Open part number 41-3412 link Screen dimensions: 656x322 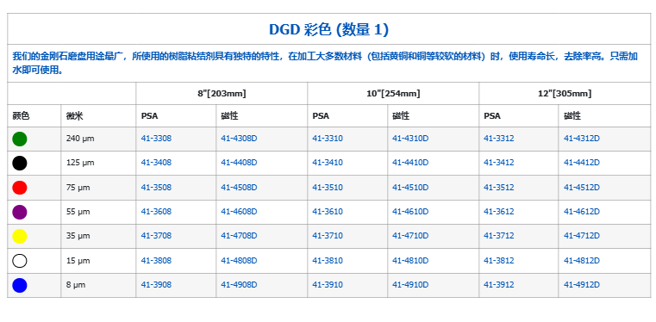click(x=499, y=163)
